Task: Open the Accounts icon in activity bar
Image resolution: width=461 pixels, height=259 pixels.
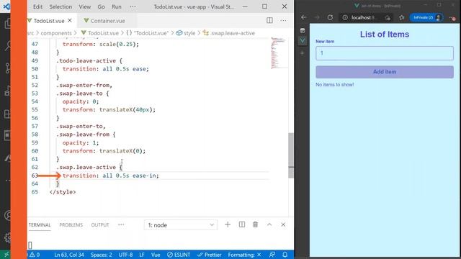Action: (8, 215)
